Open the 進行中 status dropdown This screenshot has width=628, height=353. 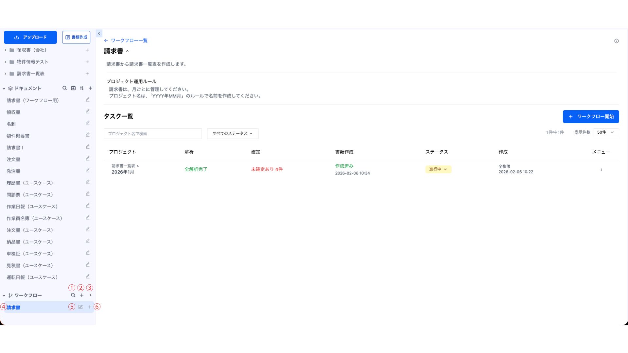pos(438,169)
